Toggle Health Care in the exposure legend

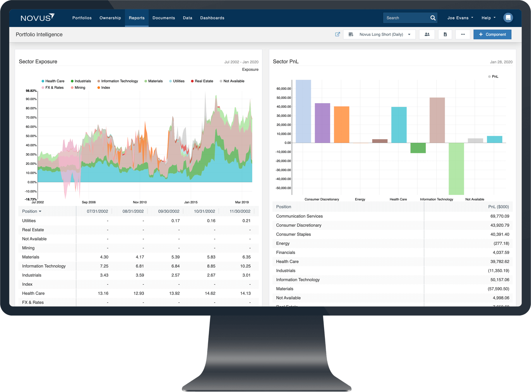pos(55,81)
